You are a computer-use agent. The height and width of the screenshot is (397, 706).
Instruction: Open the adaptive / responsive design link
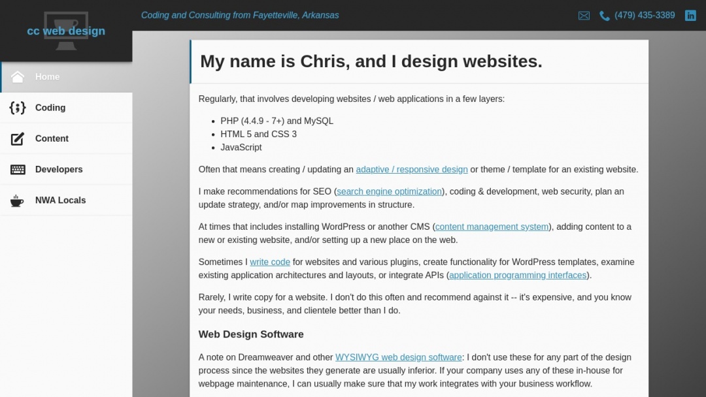click(x=412, y=169)
